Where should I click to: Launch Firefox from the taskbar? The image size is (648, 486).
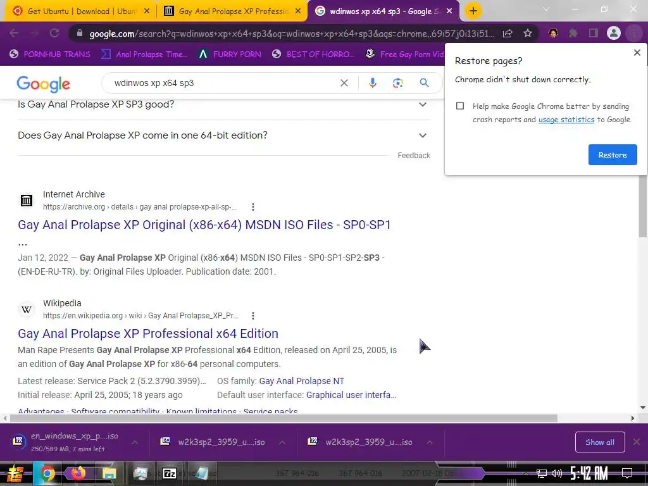(x=78, y=473)
